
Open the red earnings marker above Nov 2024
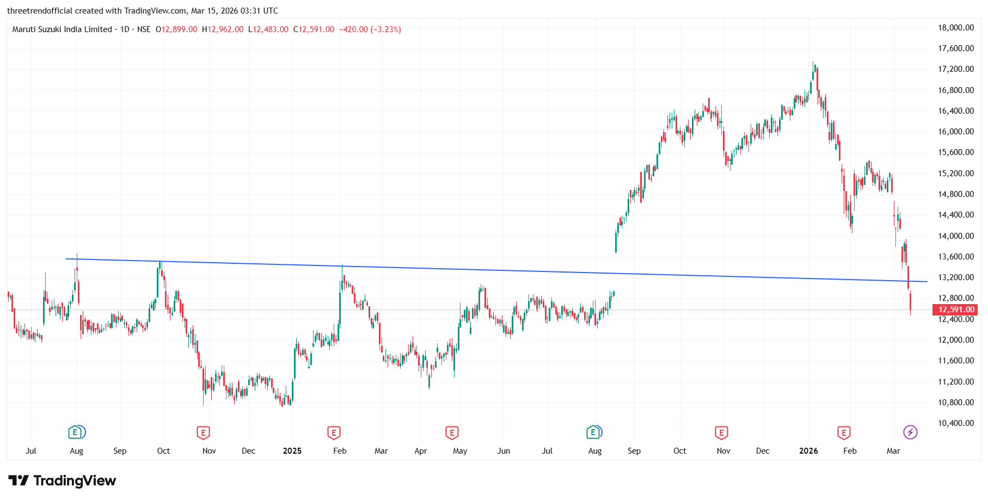pyautogui.click(x=203, y=433)
